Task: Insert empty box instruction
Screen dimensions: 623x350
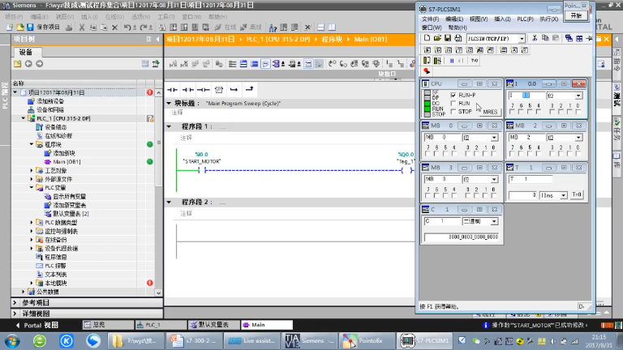Action: (218, 90)
